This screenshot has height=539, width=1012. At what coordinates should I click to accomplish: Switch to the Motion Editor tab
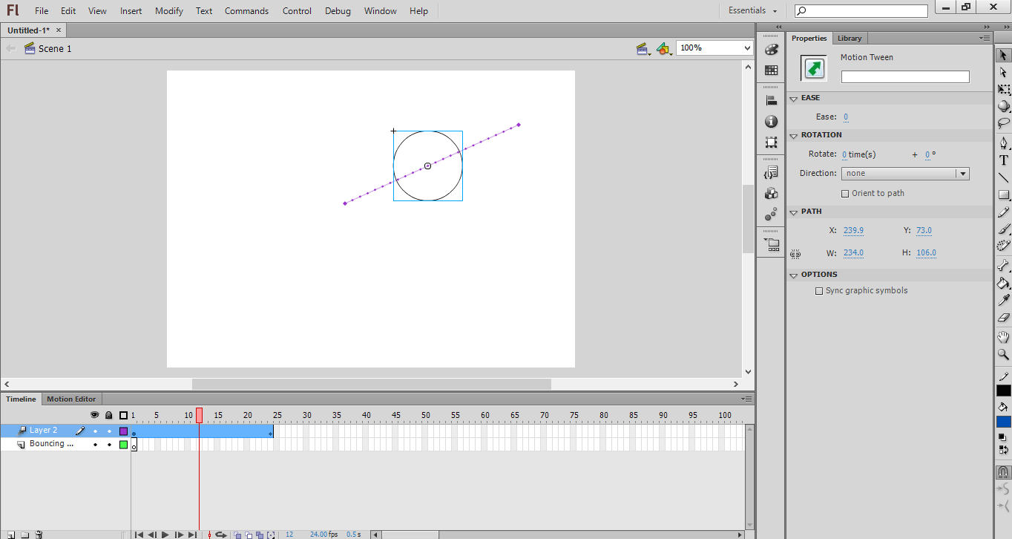click(71, 399)
